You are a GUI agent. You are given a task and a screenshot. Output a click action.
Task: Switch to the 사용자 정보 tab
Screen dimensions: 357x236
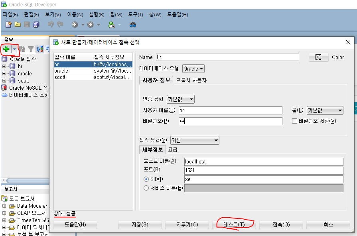click(156, 81)
